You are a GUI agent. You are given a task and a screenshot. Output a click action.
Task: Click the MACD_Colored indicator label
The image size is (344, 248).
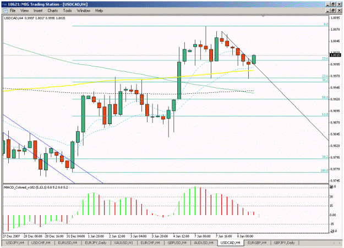point(36,188)
